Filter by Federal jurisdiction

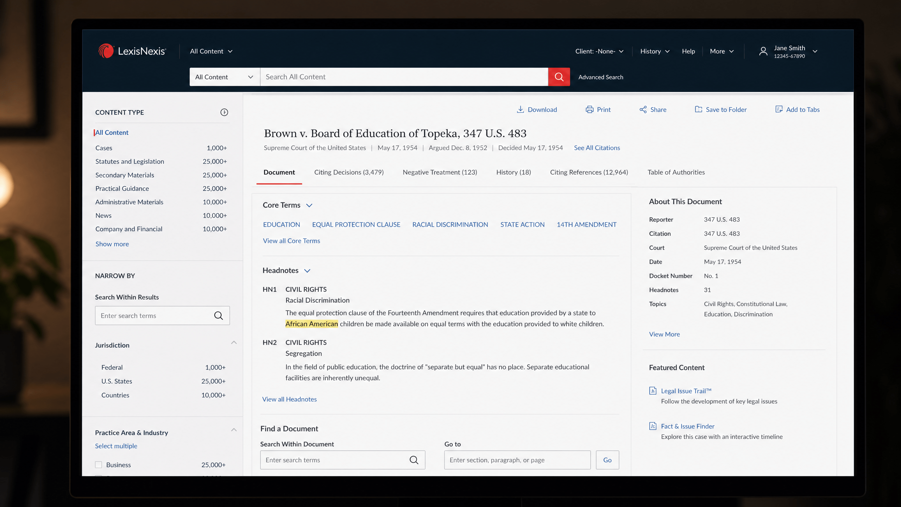coord(163,367)
